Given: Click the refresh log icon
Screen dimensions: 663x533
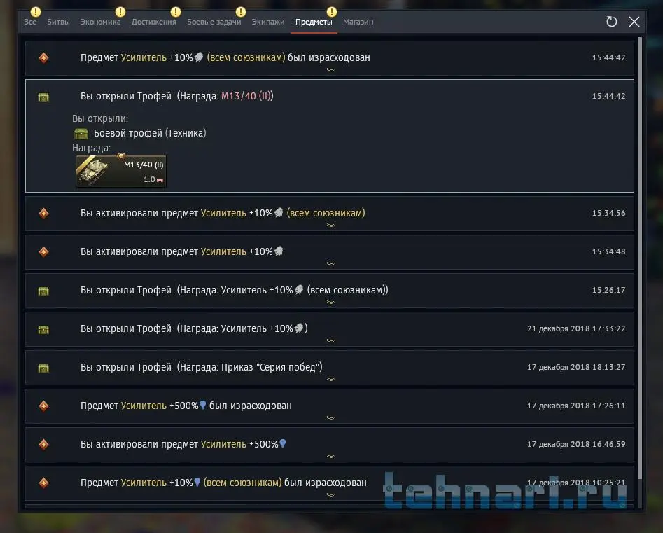Looking at the screenshot, I should pyautogui.click(x=611, y=22).
